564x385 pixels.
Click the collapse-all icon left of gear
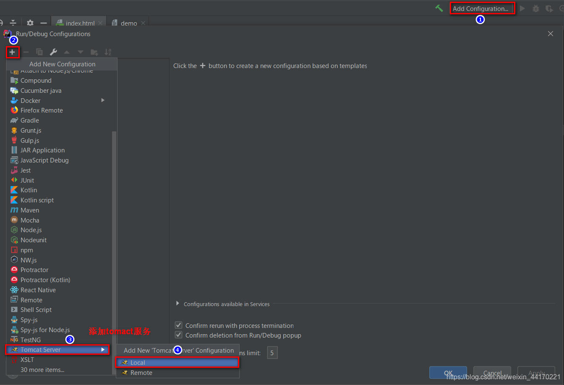tap(13, 23)
